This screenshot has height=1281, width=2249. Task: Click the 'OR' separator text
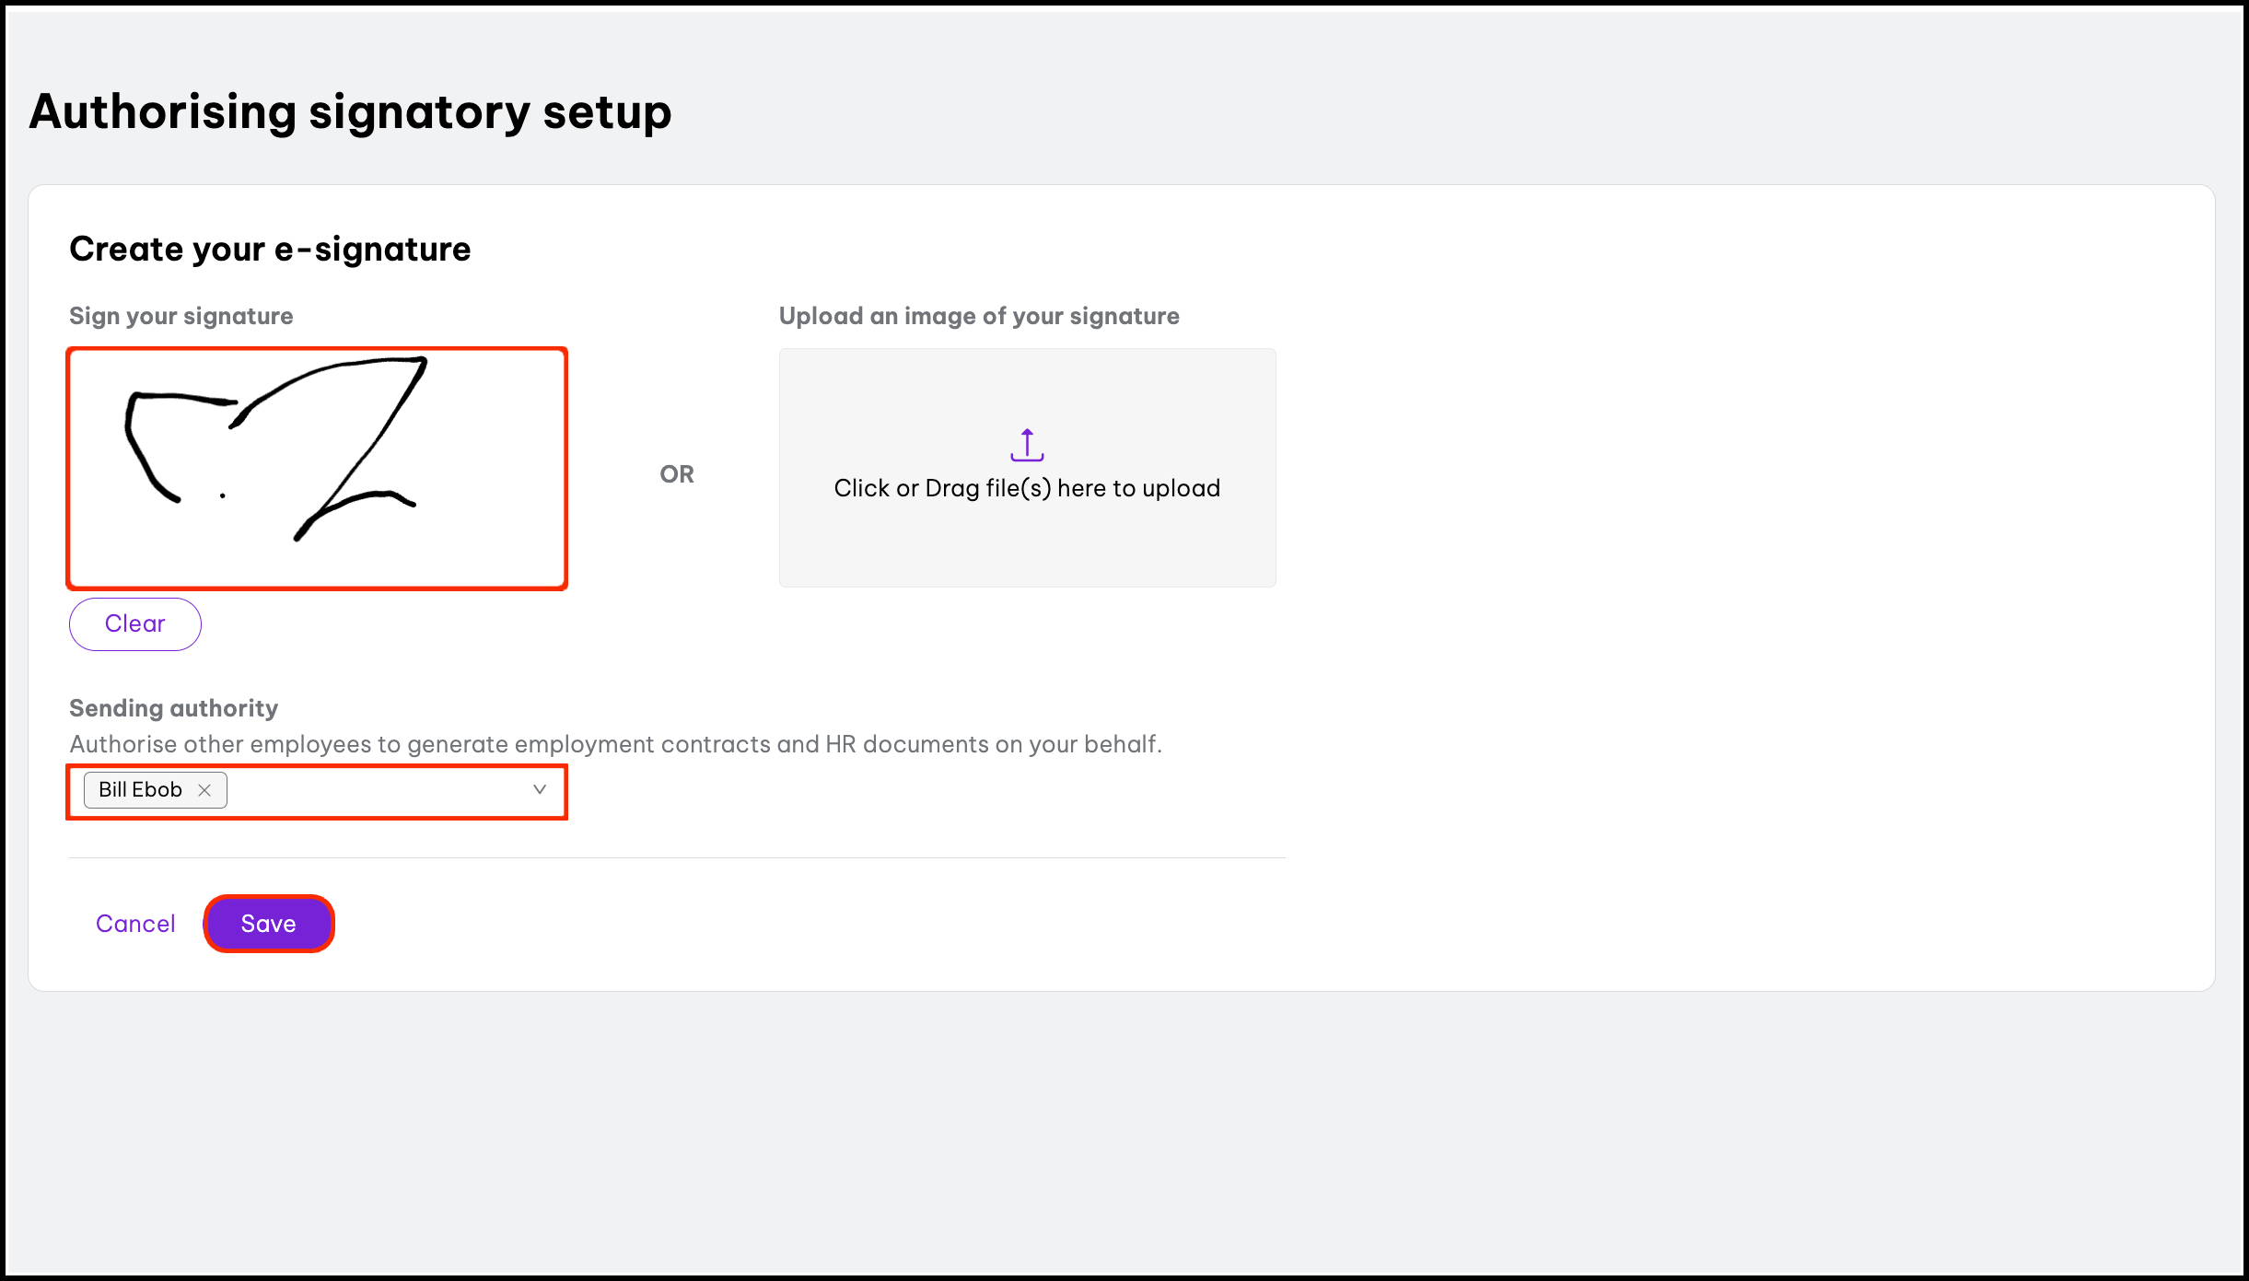(x=677, y=474)
